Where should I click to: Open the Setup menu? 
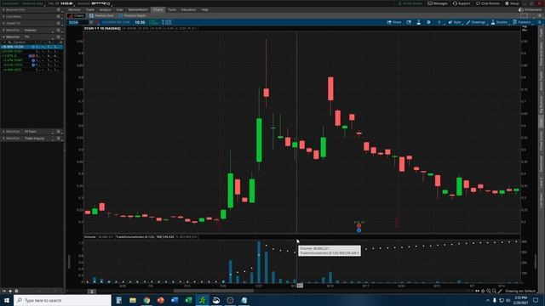(x=512, y=3)
